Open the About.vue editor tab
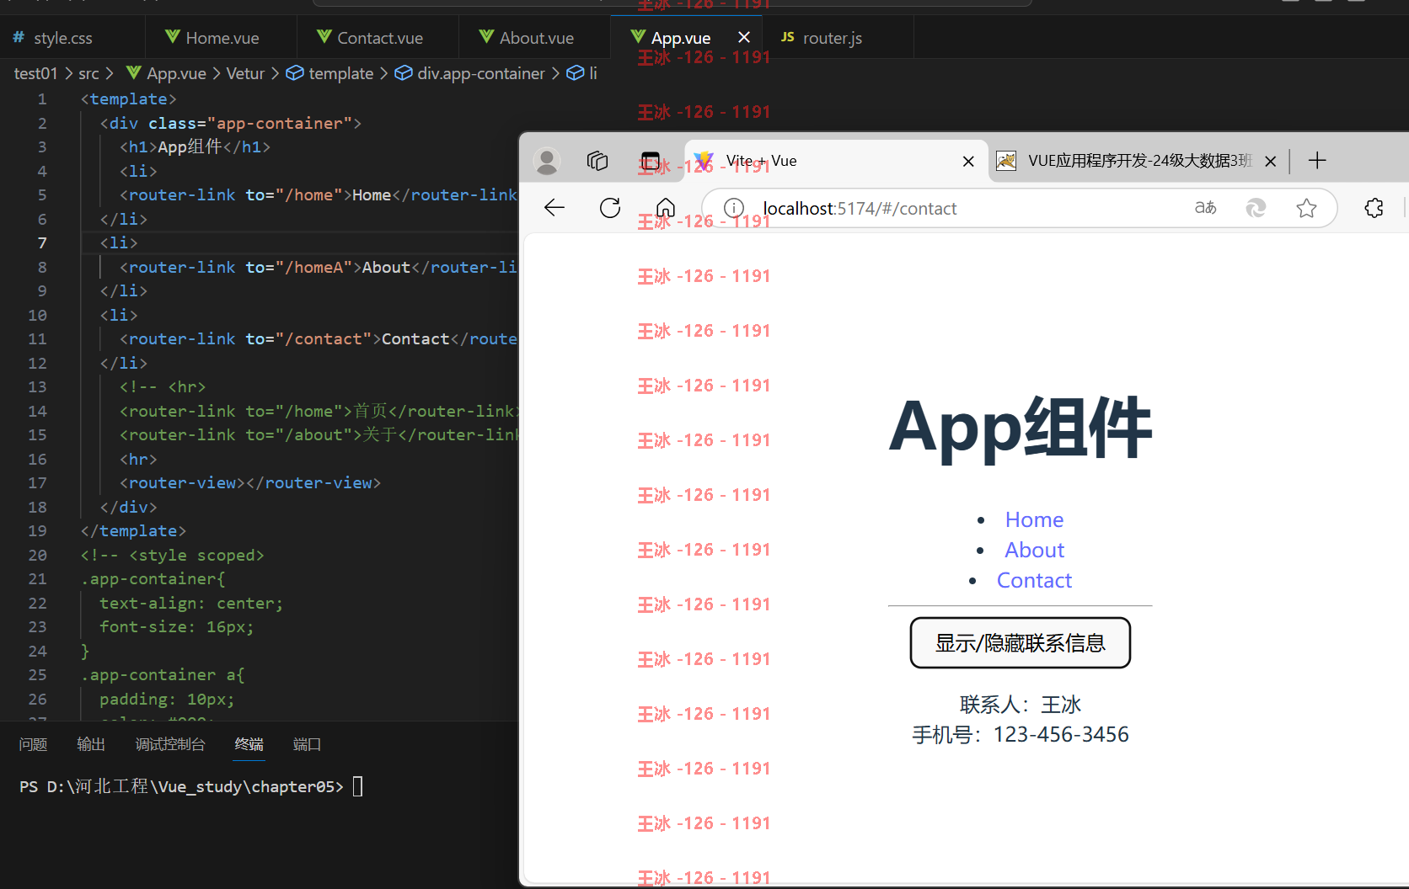The height and width of the screenshot is (889, 1409). (527, 38)
